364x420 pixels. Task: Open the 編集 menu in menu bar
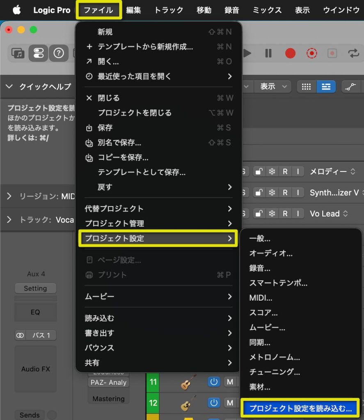pos(133,10)
